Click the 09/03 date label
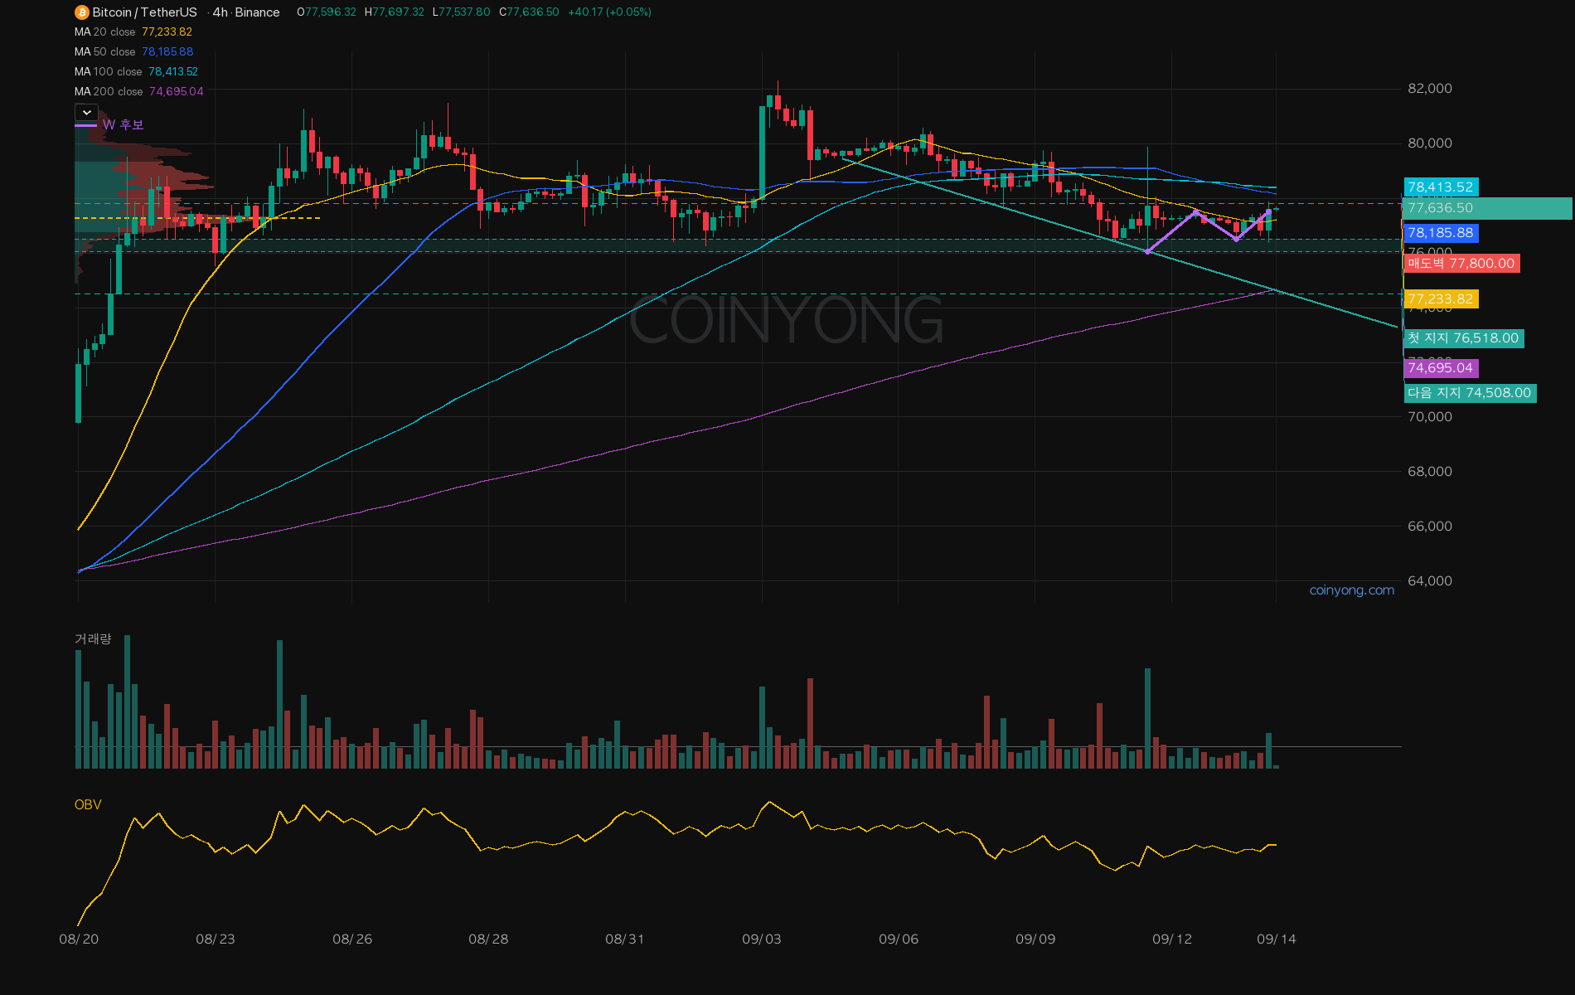1575x995 pixels. (x=761, y=939)
